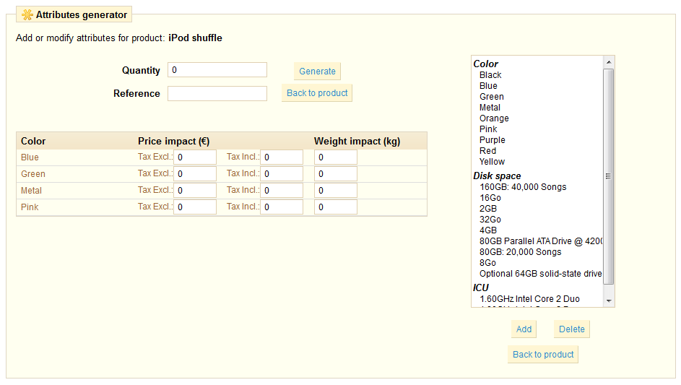The height and width of the screenshot is (385, 681).
Task: Click Green row label in Color table
Action: pyautogui.click(x=33, y=174)
